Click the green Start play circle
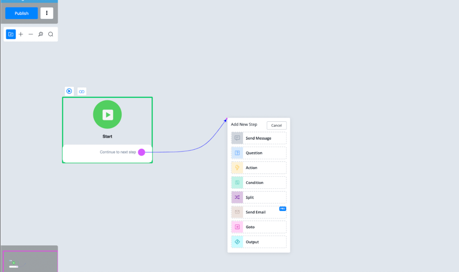This screenshot has width=459, height=272. pos(107,114)
